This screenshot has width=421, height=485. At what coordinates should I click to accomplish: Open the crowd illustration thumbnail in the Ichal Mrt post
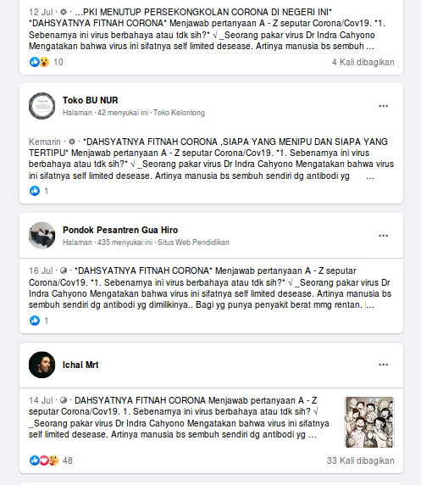pos(369,422)
